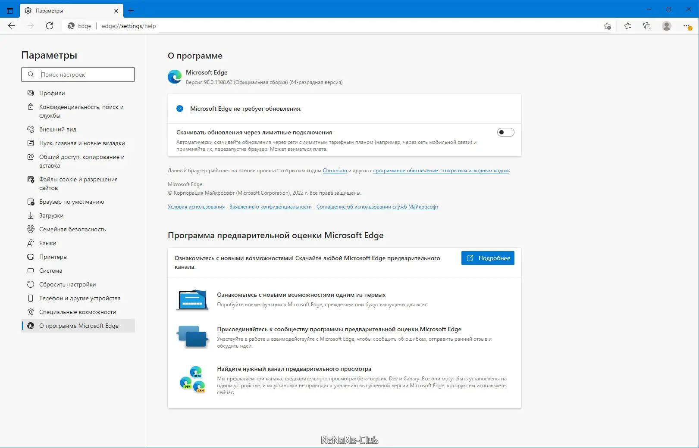Screen dimensions: 699x448
Task: Open Сбросить настройки section
Action: pyautogui.click(x=78, y=284)
